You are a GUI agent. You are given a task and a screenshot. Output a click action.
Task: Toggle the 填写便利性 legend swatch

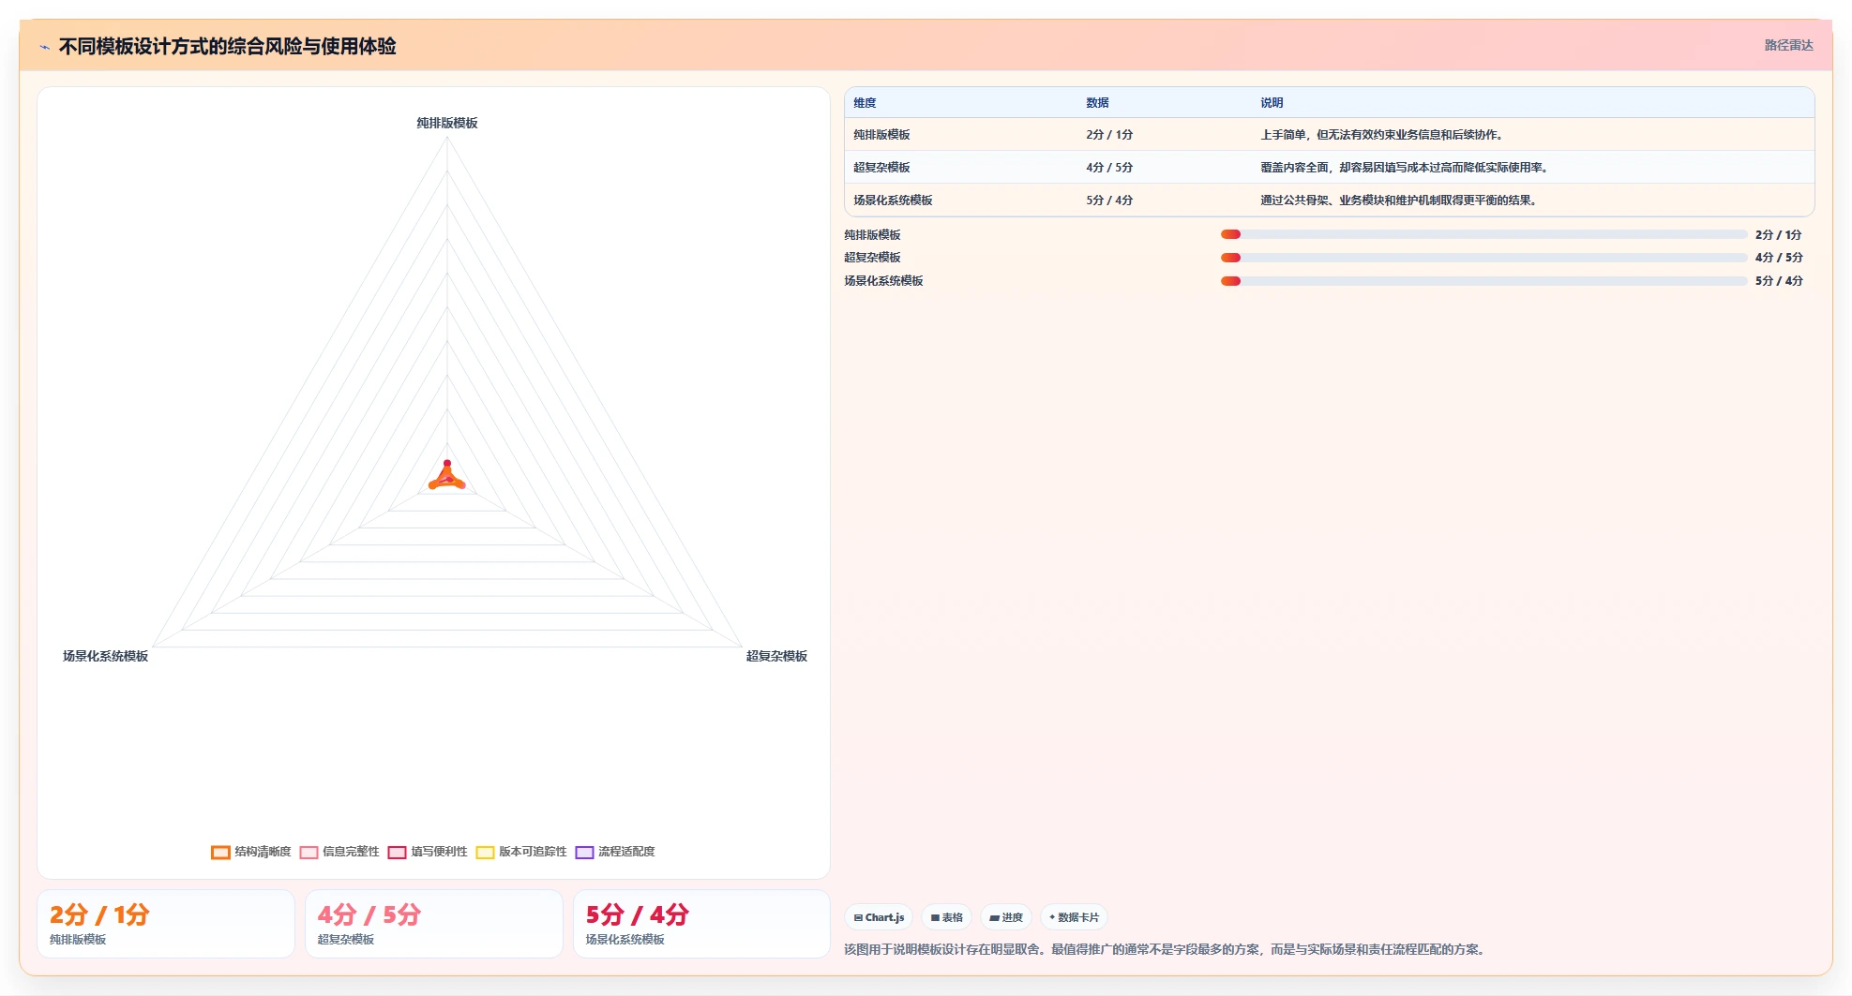pos(397,853)
